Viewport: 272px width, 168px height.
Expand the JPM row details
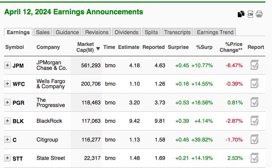point(7,65)
